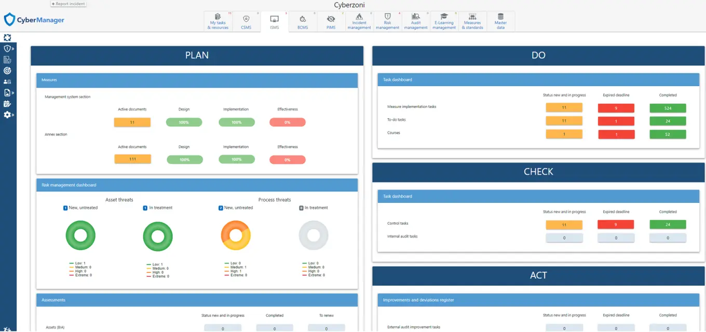Click Process threats New, untreated donut chart

pos(236,236)
